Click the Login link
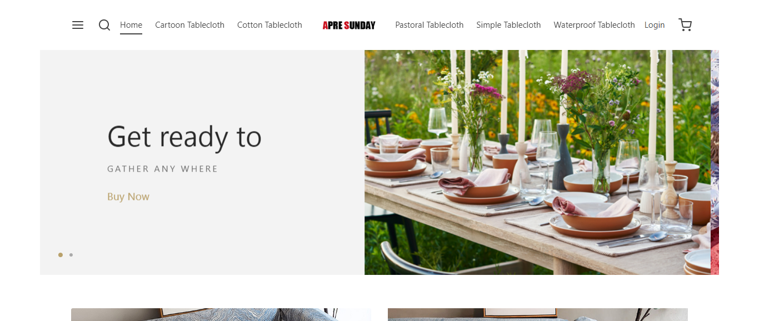The height and width of the screenshot is (321, 759). [655, 25]
